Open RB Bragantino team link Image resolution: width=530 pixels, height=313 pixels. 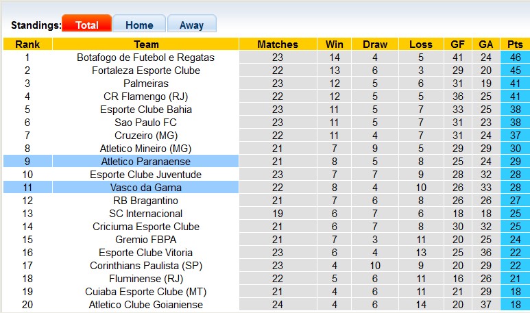[146, 201]
